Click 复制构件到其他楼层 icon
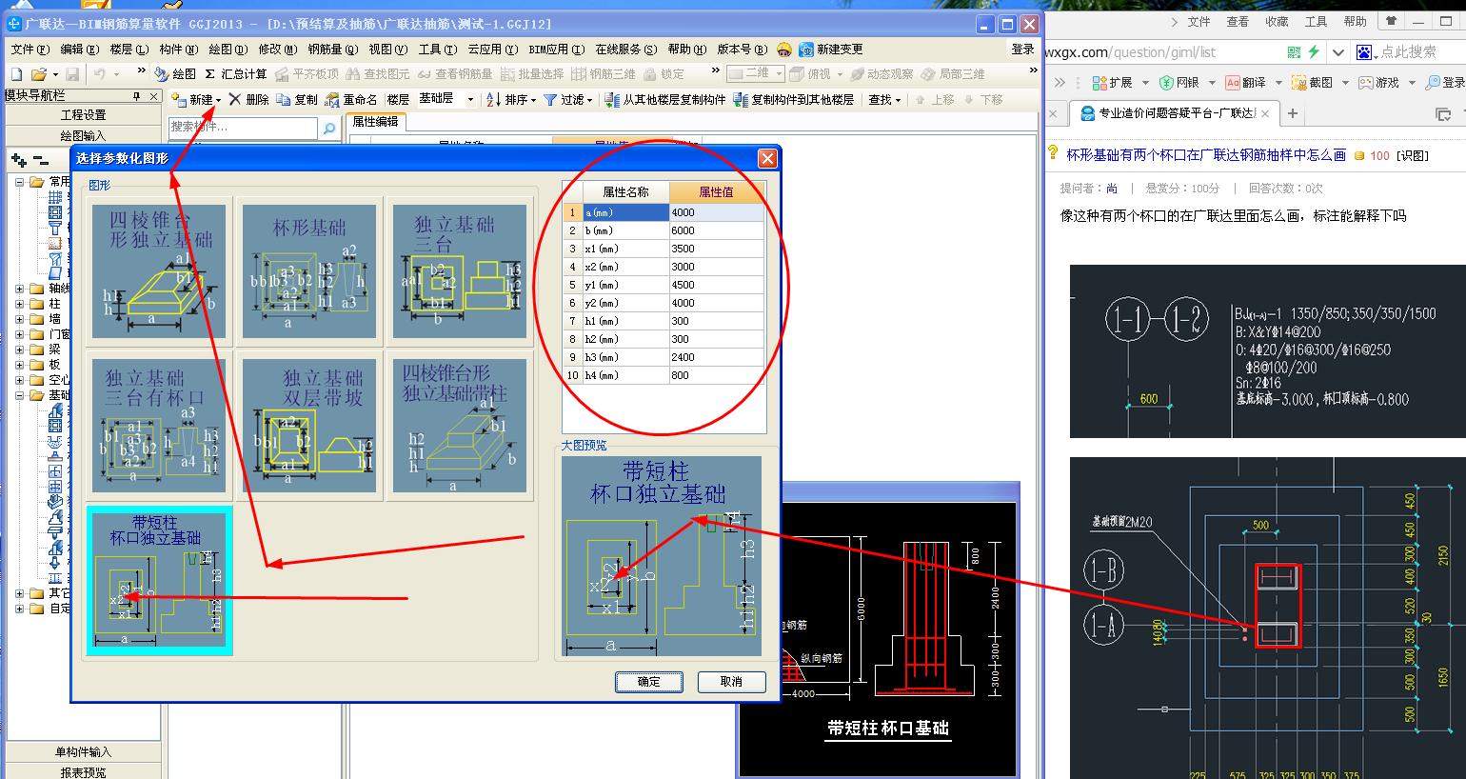 click(x=741, y=99)
